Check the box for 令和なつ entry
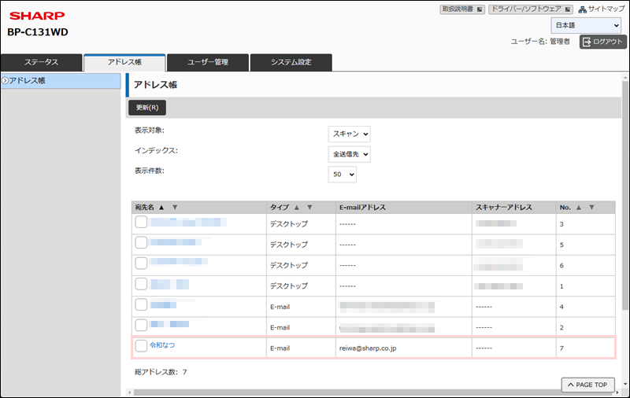The width and height of the screenshot is (630, 398). click(141, 346)
